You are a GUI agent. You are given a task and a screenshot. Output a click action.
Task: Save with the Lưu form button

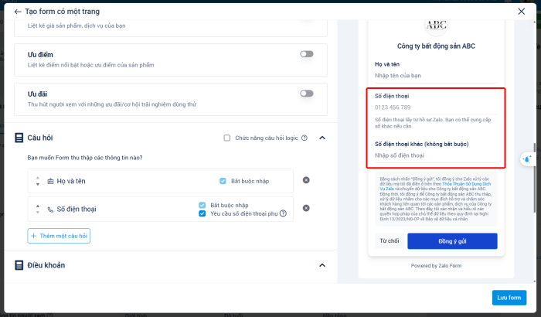[x=509, y=298]
